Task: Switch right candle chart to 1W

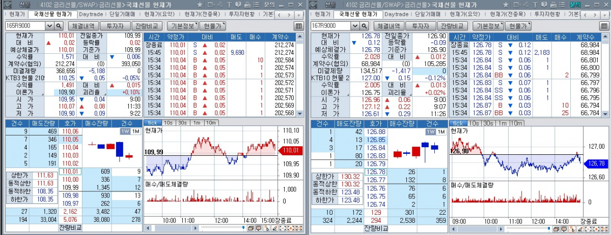Action: (430, 131)
